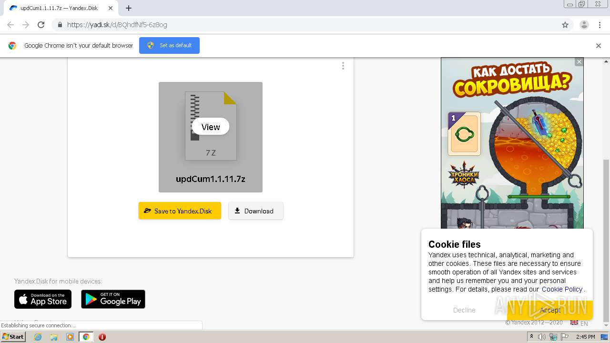Viewport: 610px width, 343px height.
Task: Open the file options three-dot menu
Action: [x=343, y=66]
